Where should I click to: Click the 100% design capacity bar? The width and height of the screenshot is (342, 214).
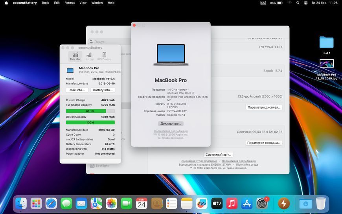click(90, 122)
